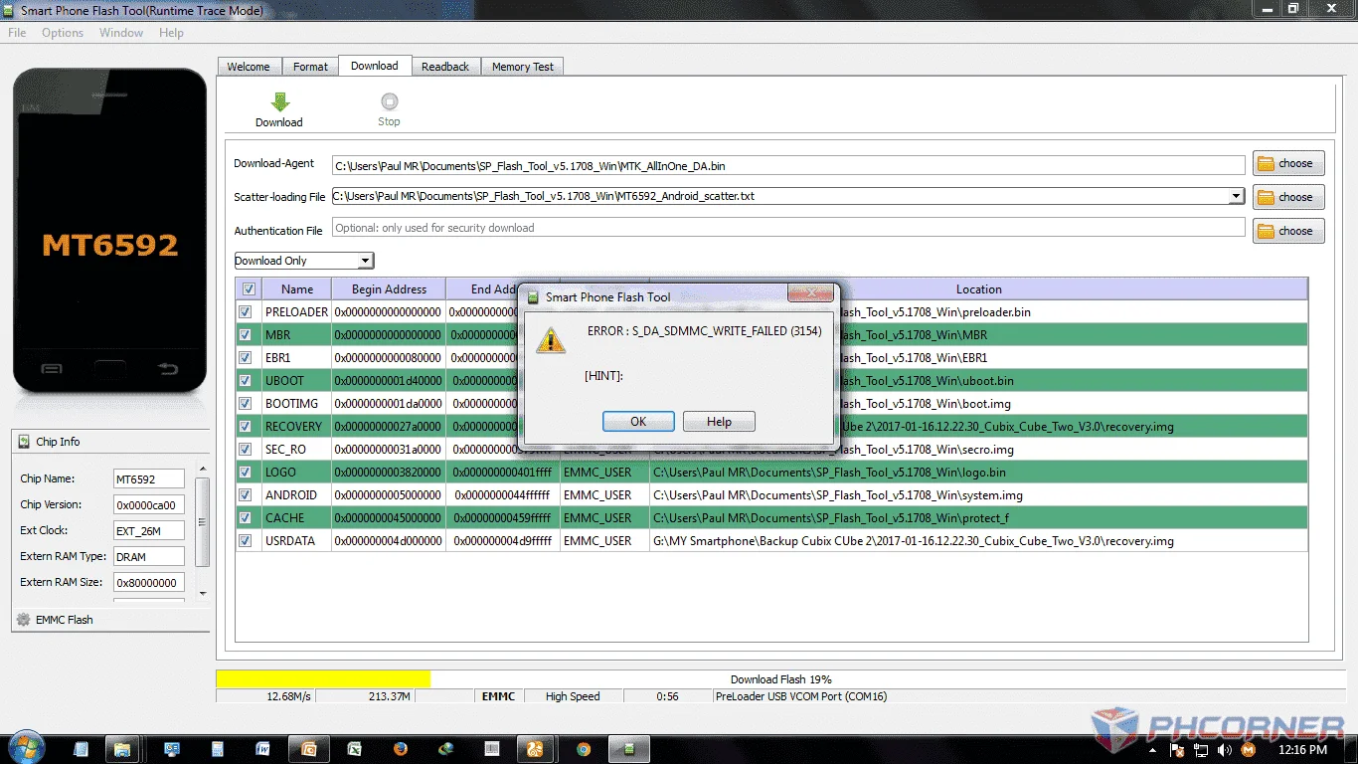Open the Scatter-loading File dropdown arrow

coord(1237,196)
